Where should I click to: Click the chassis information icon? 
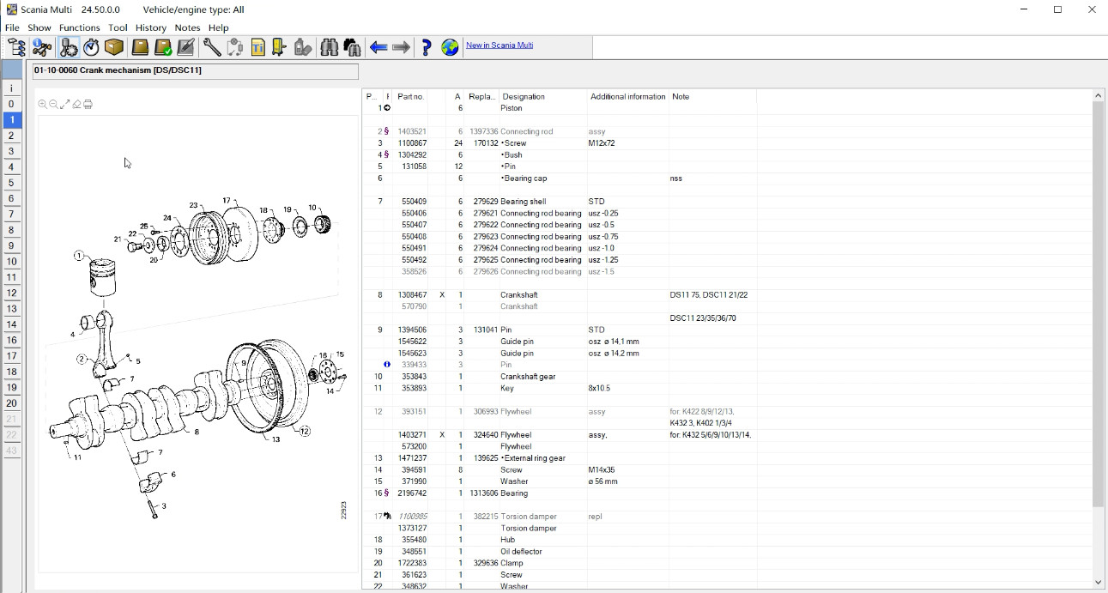point(42,47)
